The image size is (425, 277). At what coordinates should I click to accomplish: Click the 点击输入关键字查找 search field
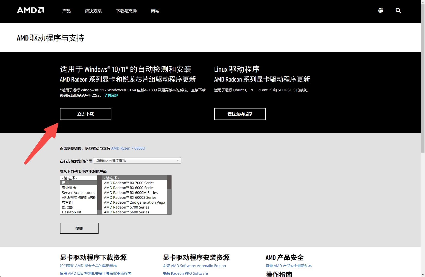(134, 161)
